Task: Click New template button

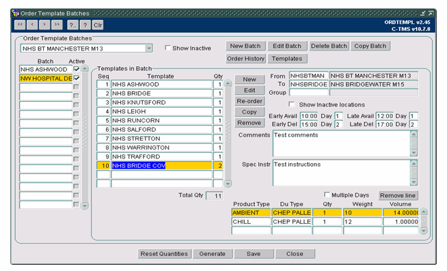Action: tap(249, 79)
